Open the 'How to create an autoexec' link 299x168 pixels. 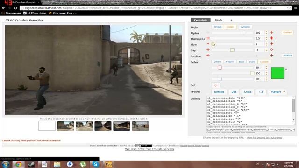pos(264,137)
